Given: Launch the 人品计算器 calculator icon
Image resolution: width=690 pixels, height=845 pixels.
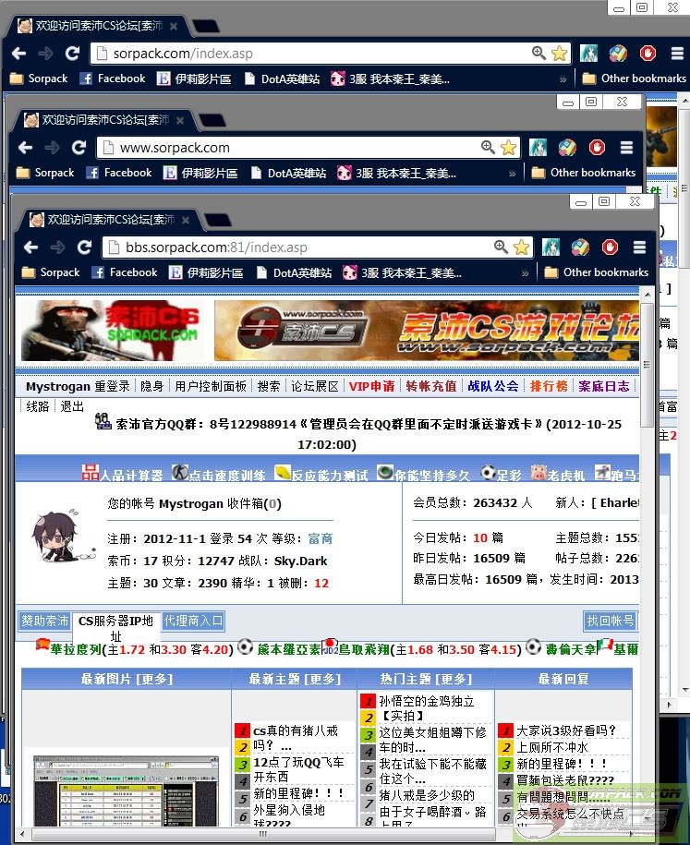Looking at the screenshot, I should click(x=91, y=473).
